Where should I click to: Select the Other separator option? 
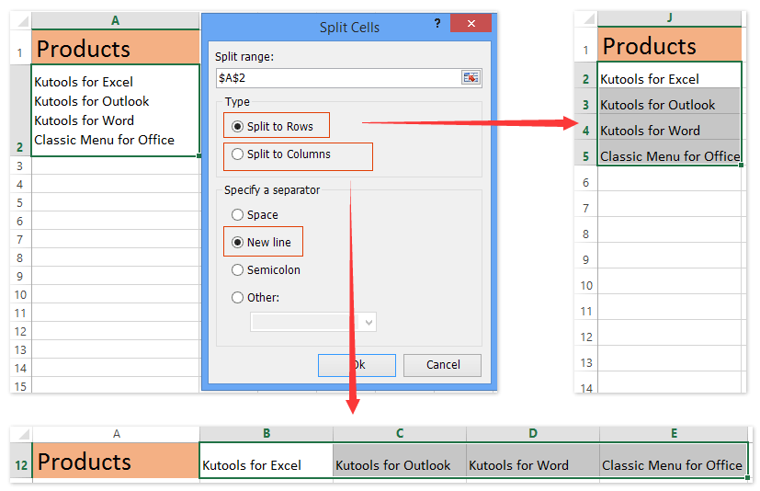238,298
